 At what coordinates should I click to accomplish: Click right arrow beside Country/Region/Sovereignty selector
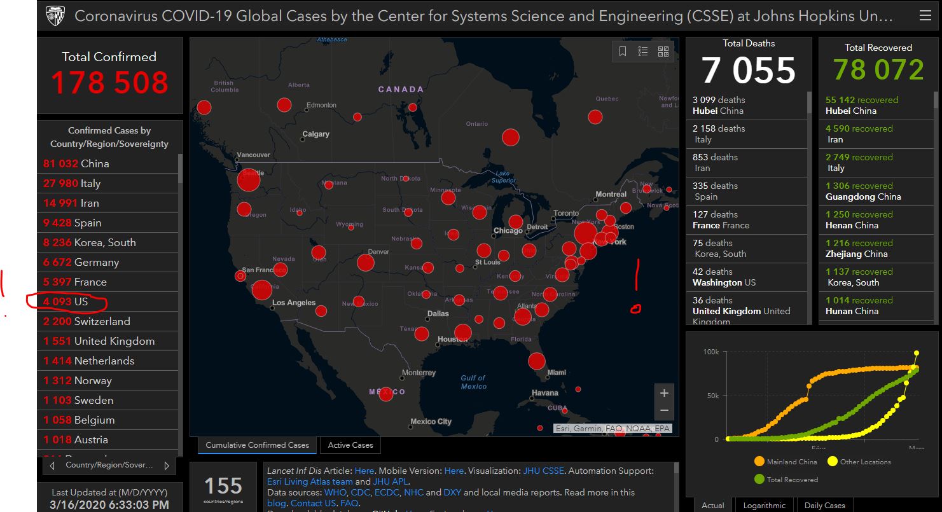[167, 466]
